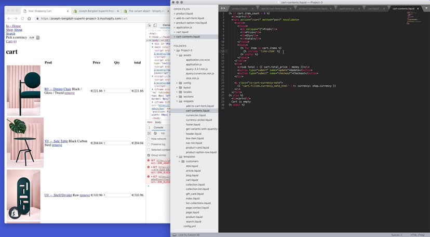Clear the console with the block icon
Screen dimensions: 430x237
point(155,133)
